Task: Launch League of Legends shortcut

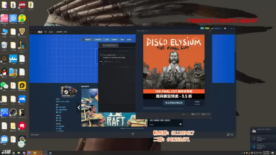Action: [x=22, y=46]
